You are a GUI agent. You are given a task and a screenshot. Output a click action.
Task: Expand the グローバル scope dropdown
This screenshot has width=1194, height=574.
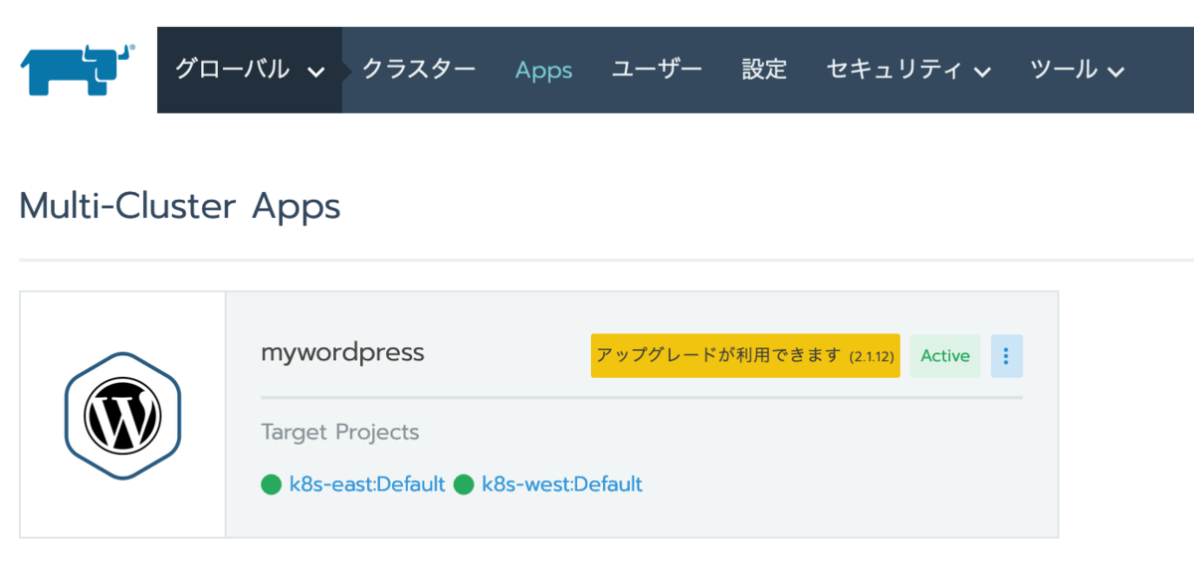(x=250, y=70)
